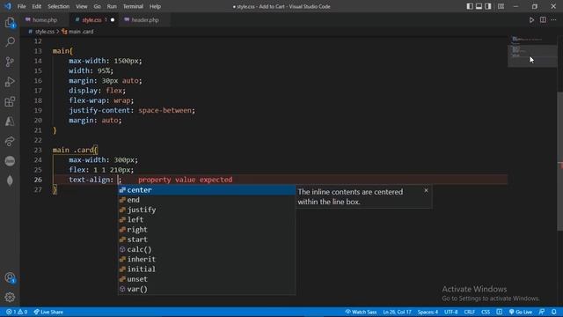Click CRLF end-of-line selector
The height and width of the screenshot is (317, 563).
tap(470, 312)
